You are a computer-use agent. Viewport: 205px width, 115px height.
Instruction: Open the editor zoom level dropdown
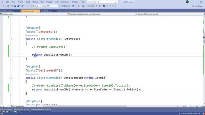(7, 106)
